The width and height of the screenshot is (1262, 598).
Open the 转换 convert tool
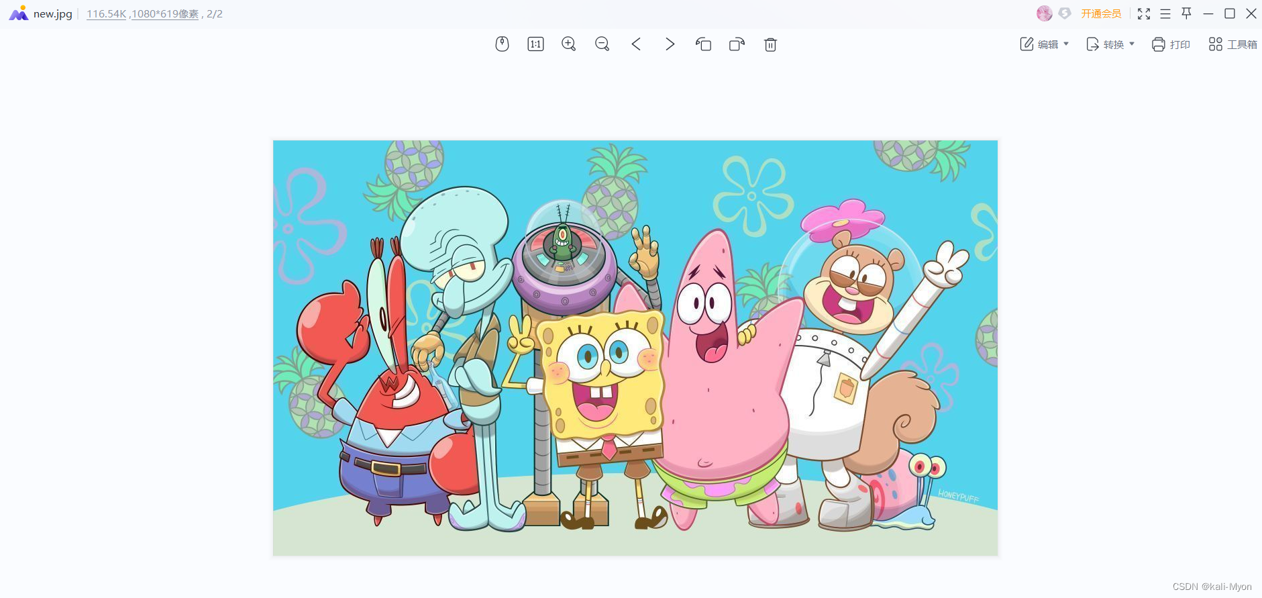pyautogui.click(x=1104, y=44)
